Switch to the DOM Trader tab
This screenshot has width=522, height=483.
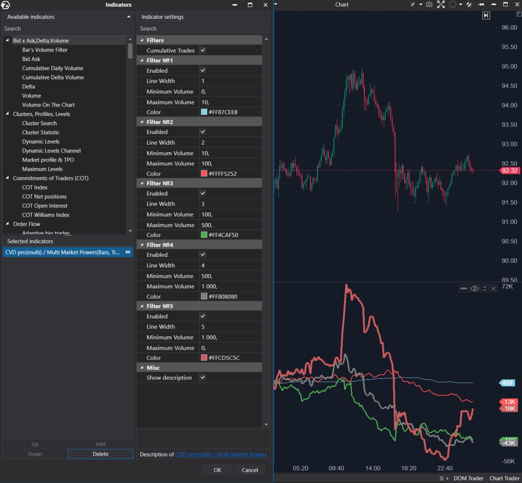pos(468,478)
